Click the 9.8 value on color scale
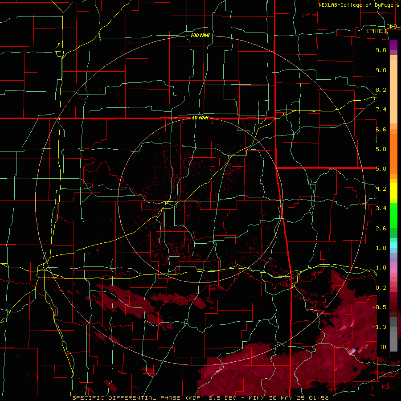The height and width of the screenshot is (401, 401). pos(381,50)
